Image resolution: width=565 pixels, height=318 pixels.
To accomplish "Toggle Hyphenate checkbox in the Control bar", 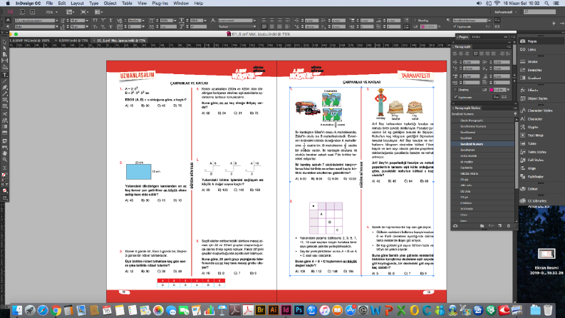I will [455, 26].
